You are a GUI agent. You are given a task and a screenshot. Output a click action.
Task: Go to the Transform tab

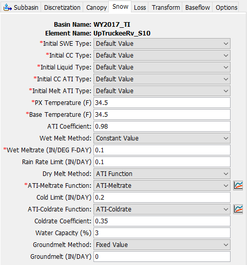165,7
